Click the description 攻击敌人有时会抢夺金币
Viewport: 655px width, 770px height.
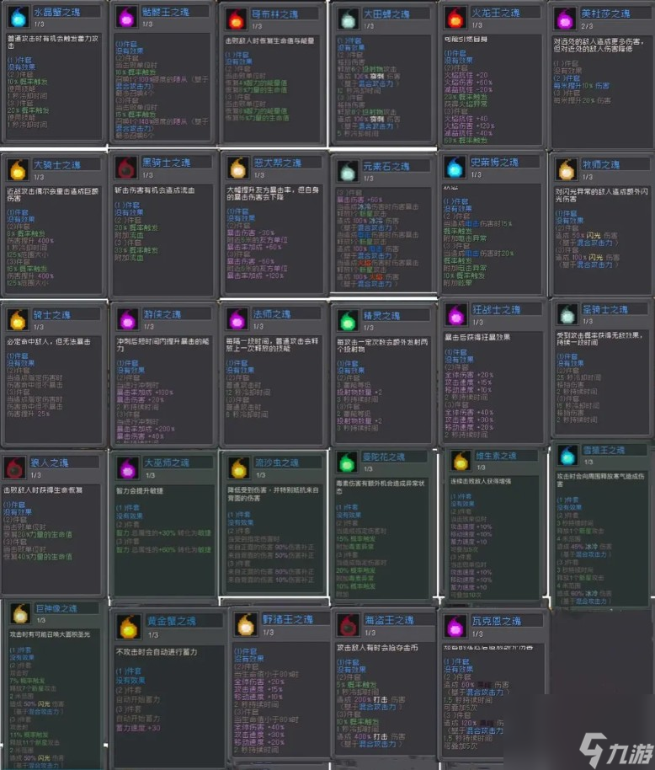point(377,648)
